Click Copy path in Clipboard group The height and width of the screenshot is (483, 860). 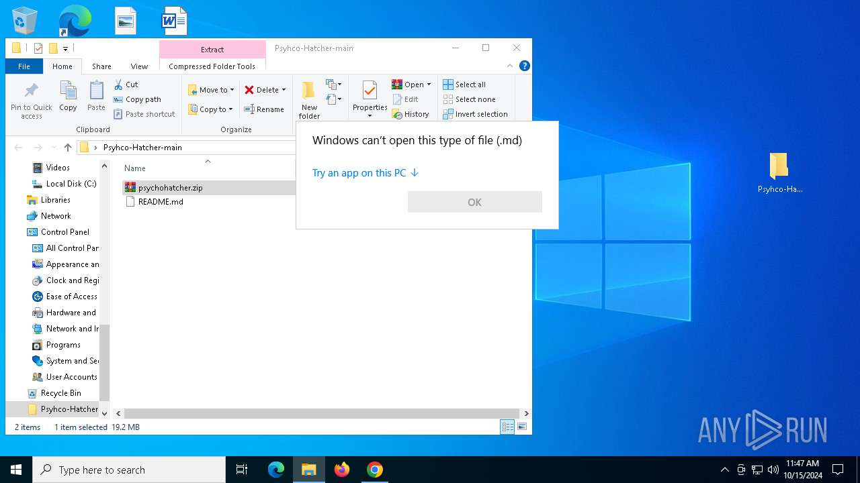pyautogui.click(x=137, y=99)
